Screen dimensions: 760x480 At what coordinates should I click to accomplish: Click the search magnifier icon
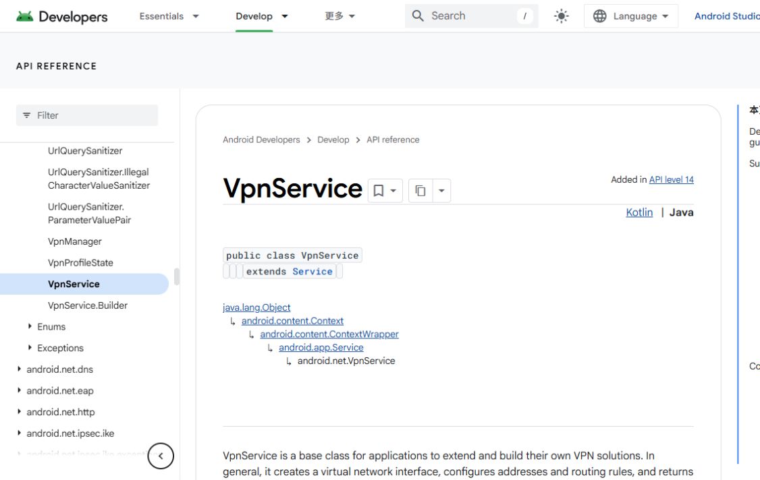point(418,16)
